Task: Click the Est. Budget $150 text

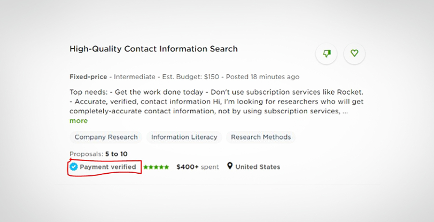Action: tap(190, 77)
